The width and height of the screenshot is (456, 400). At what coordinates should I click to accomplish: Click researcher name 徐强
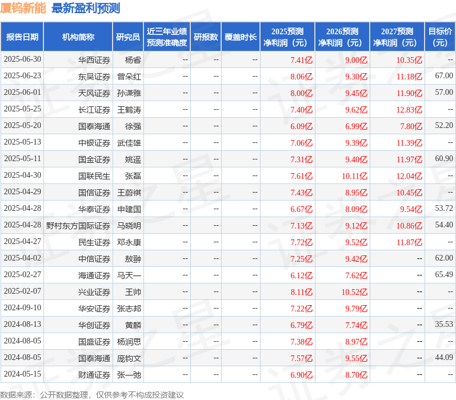133,126
